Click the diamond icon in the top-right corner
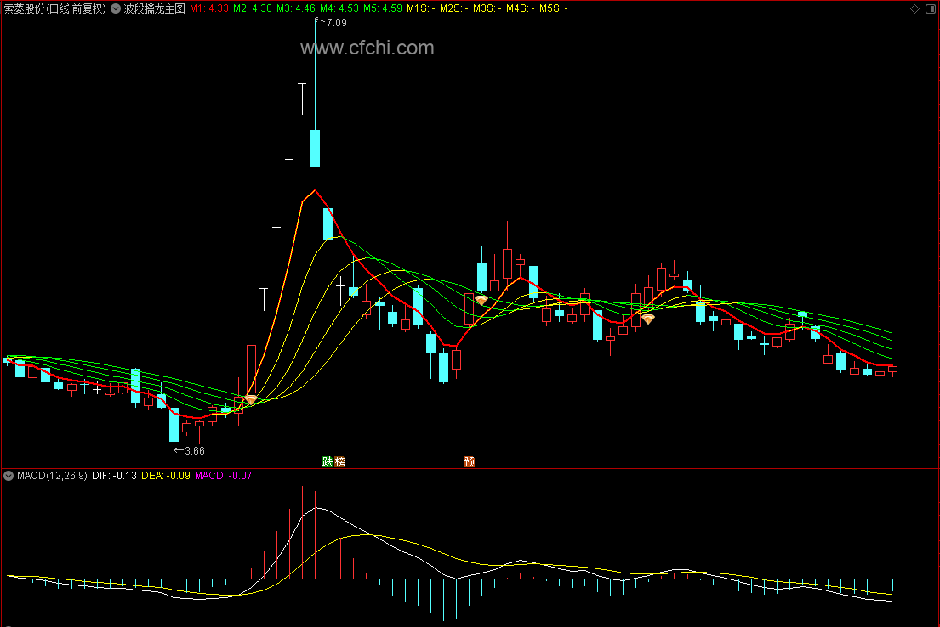 [x=914, y=8]
